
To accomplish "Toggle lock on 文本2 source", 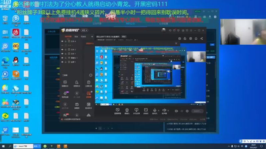I will (66, 49).
